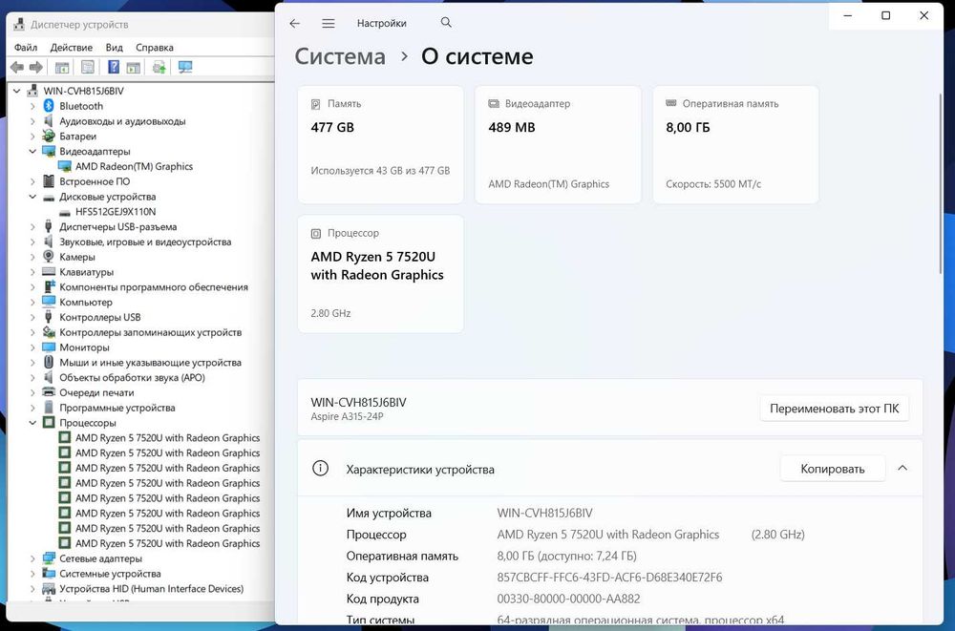Select Компьютер tree item
Viewport: 955px width, 631px height.
coord(86,302)
